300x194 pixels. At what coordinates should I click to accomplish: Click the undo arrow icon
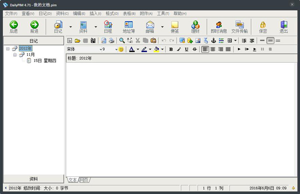[164, 40]
